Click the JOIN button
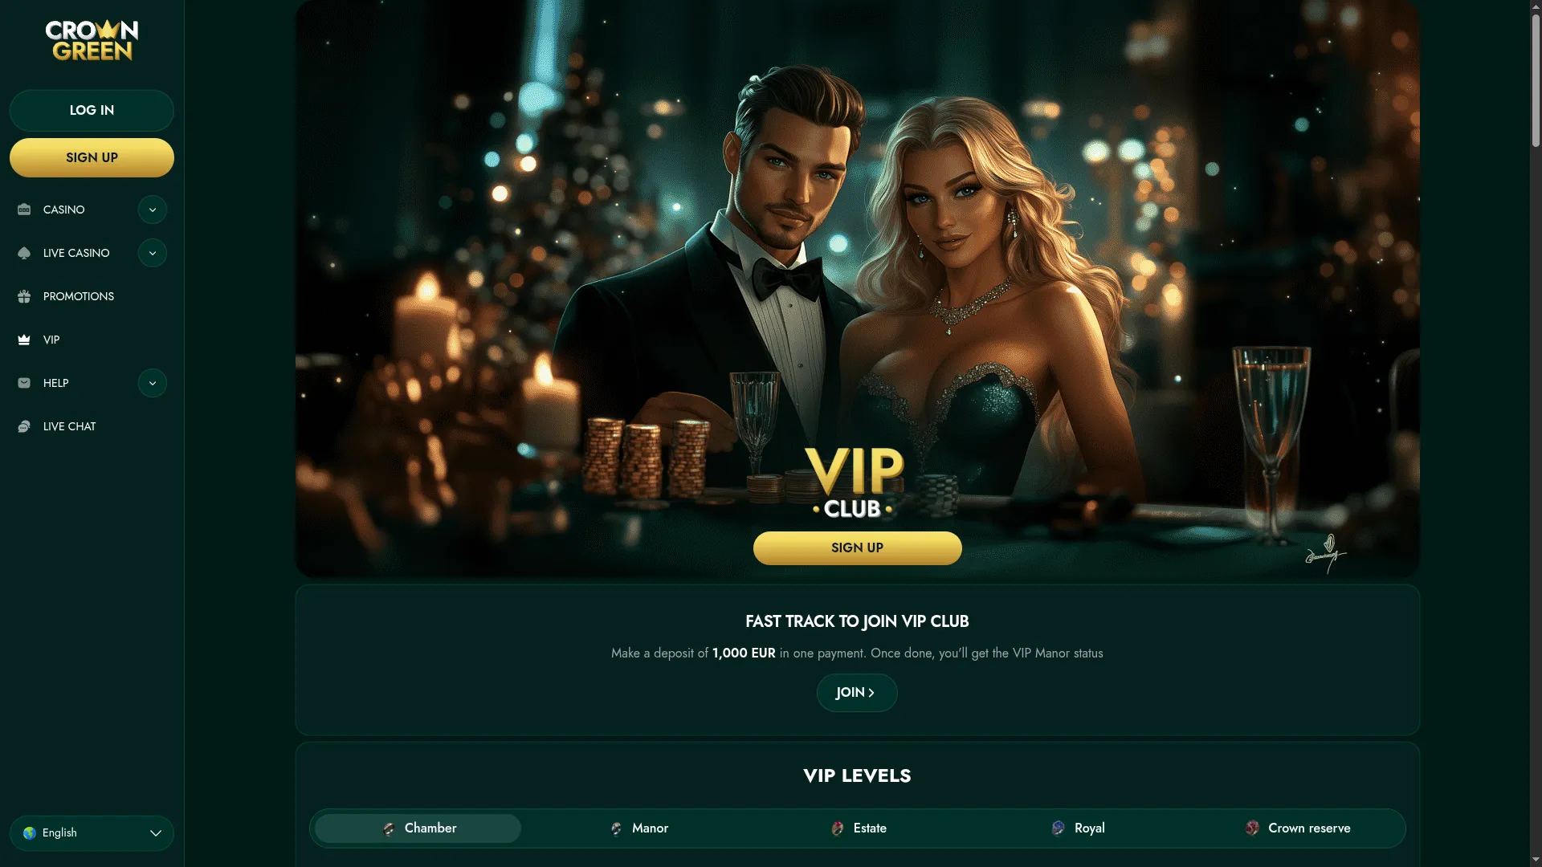 tap(857, 693)
